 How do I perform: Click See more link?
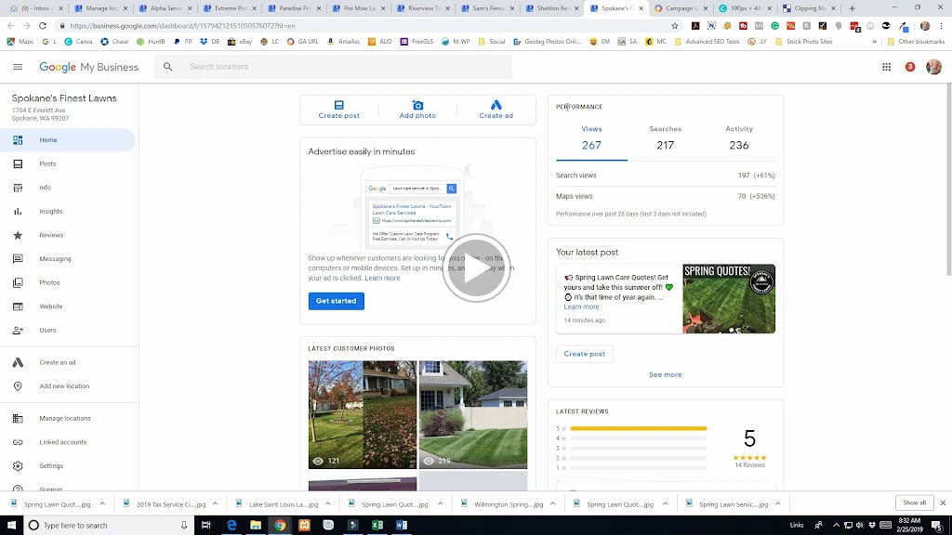coord(666,375)
